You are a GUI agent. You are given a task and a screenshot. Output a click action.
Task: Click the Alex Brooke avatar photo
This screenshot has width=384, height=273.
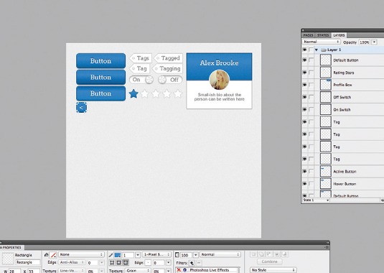pyautogui.click(x=220, y=80)
